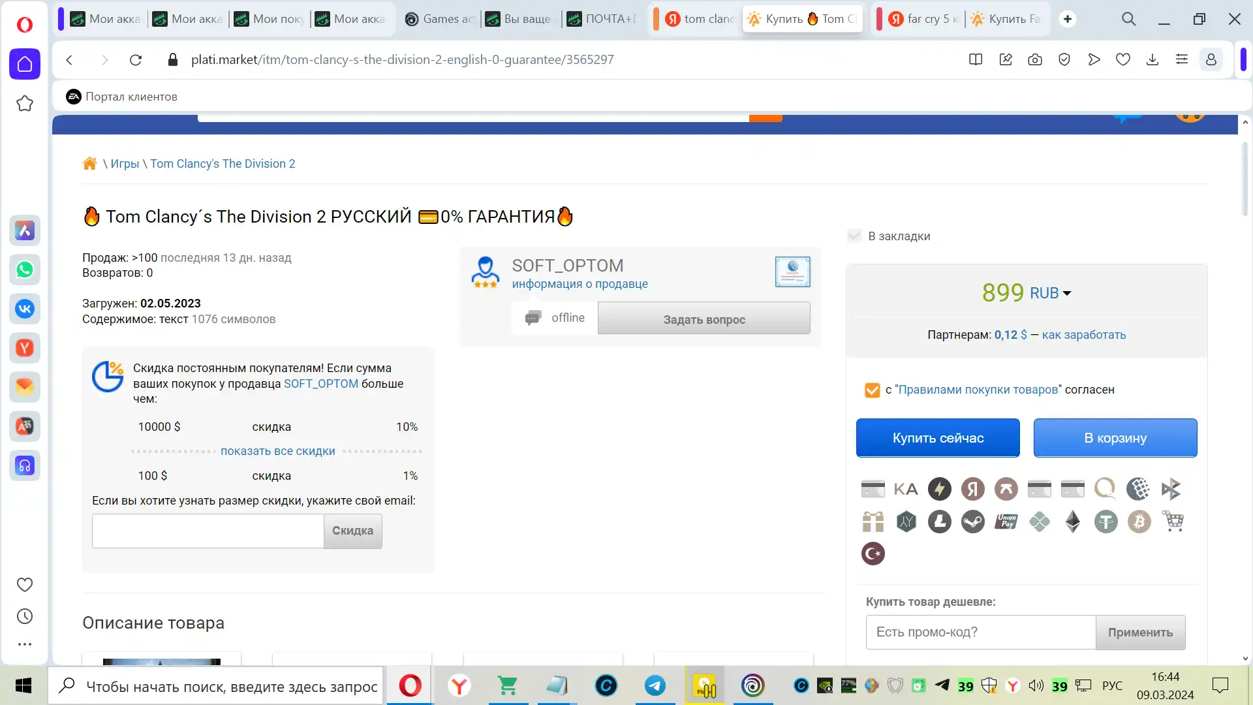Click 'В корзину' button

tap(1115, 438)
